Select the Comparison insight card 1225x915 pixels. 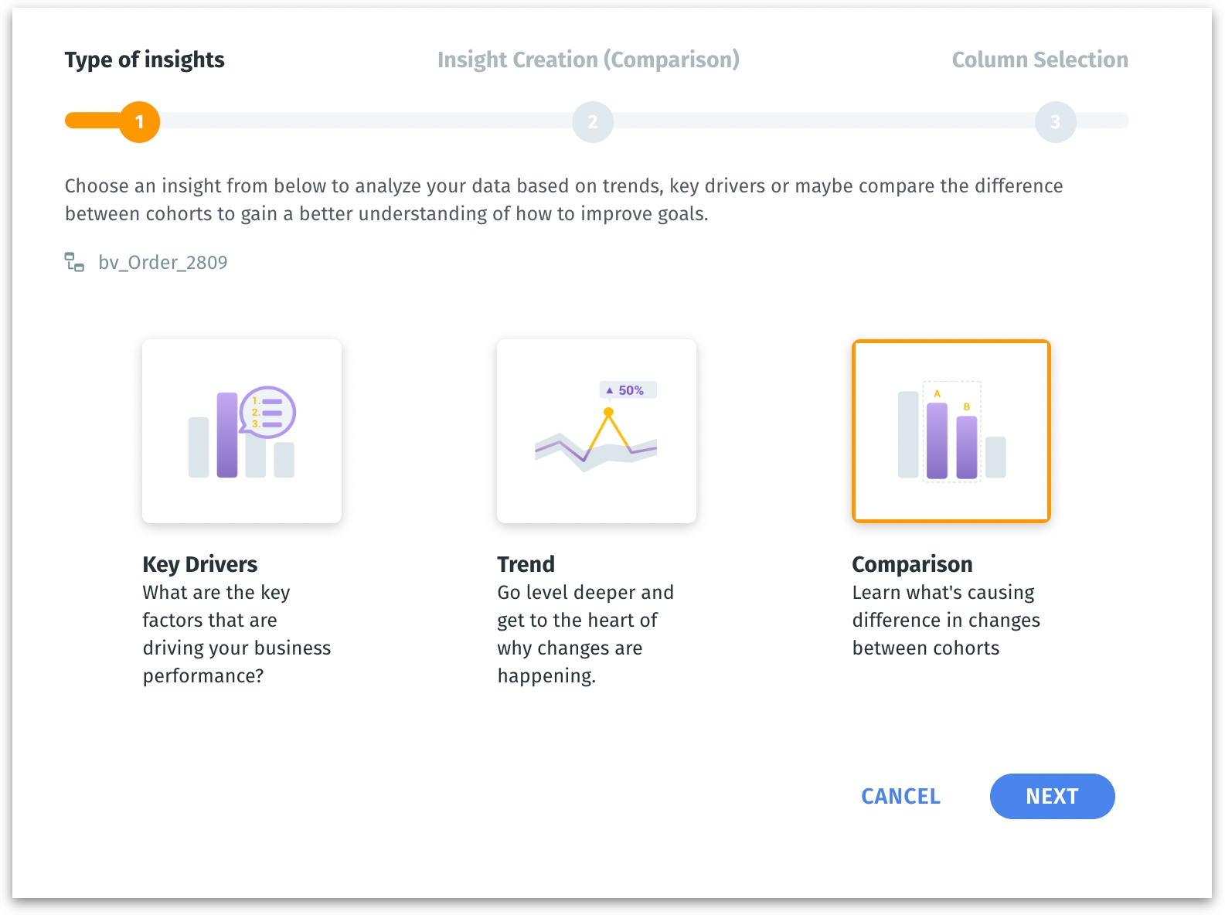point(951,431)
